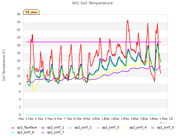Click the Mar 3 x-axis tick label
The height and width of the screenshot is (138, 185).
(x=23, y=119)
